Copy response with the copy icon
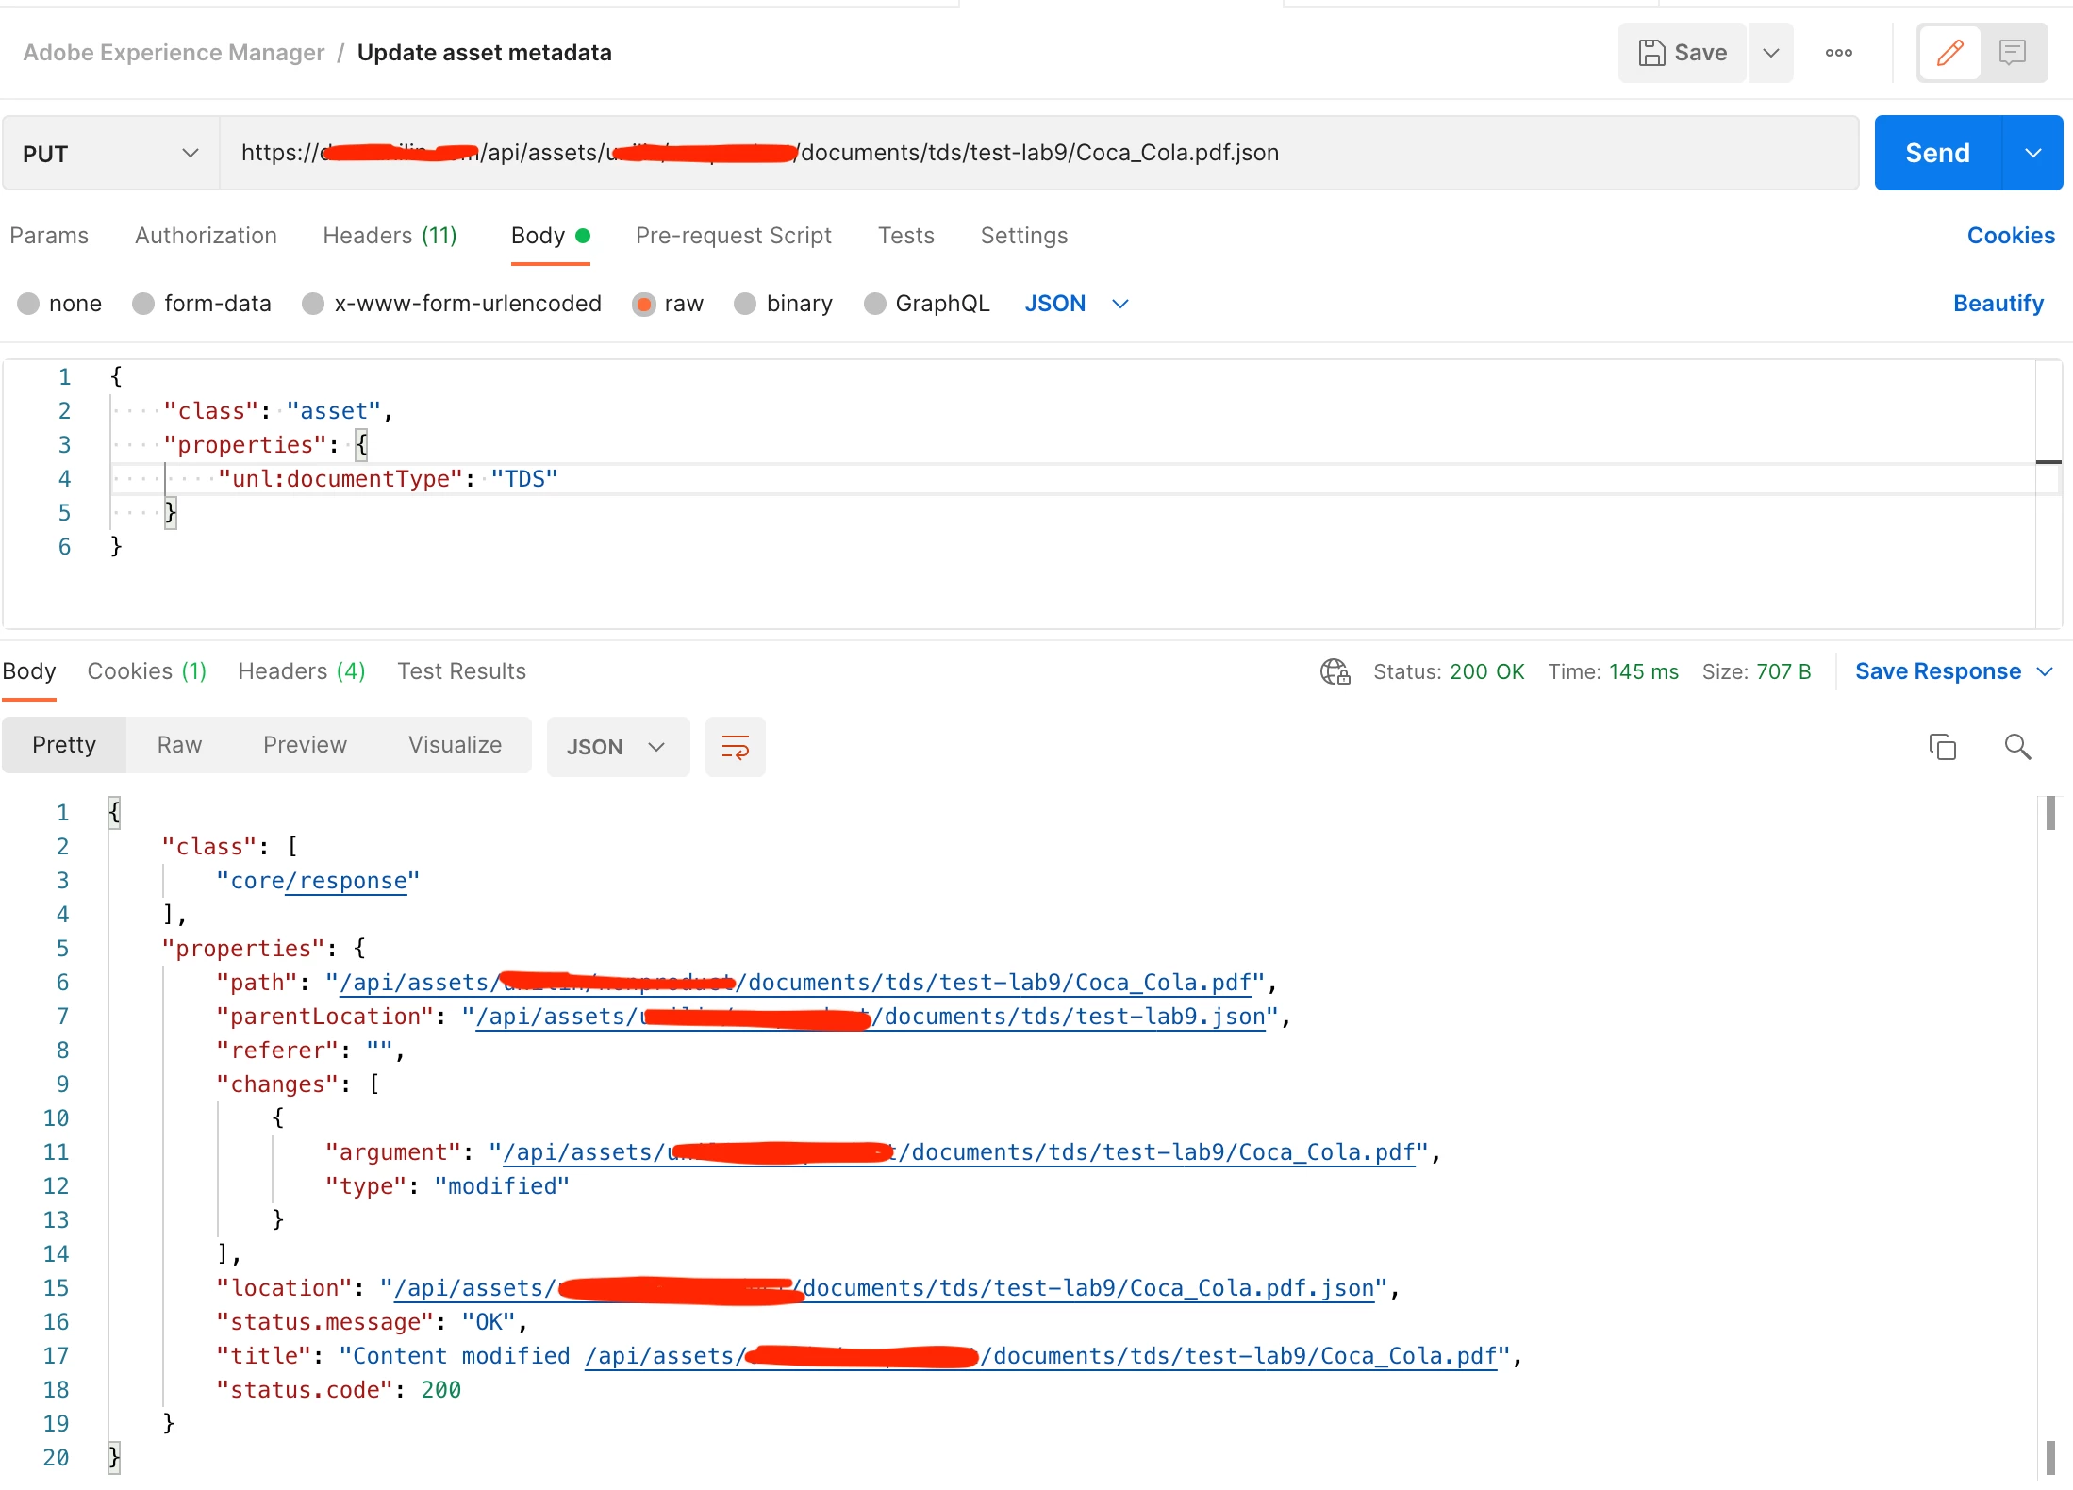Viewport: 2073px width, 1490px height. (x=1942, y=747)
